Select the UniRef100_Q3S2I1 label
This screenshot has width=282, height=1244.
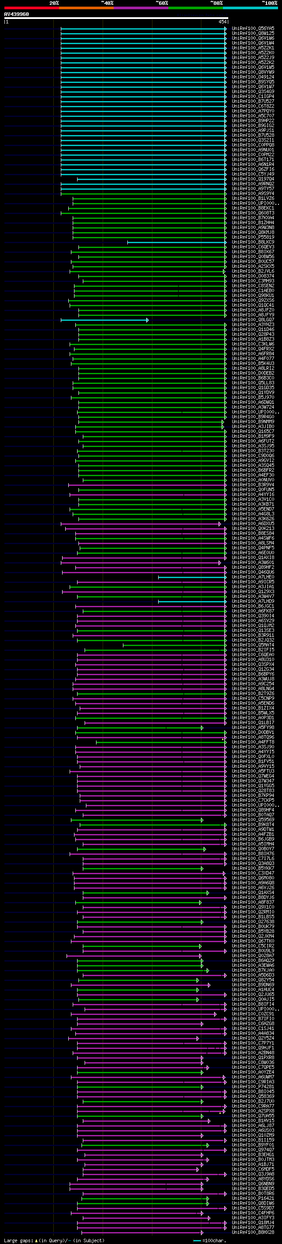click(253, 140)
